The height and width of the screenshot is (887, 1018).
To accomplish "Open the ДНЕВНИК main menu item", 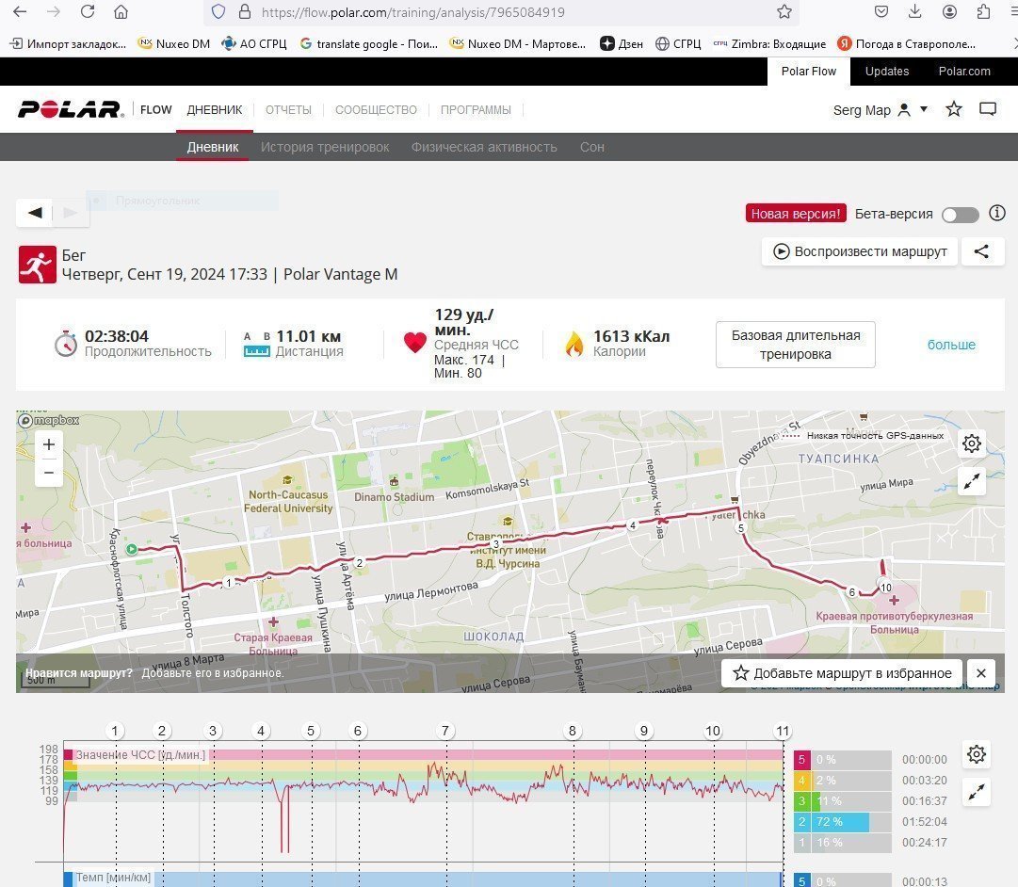I will pos(215,110).
